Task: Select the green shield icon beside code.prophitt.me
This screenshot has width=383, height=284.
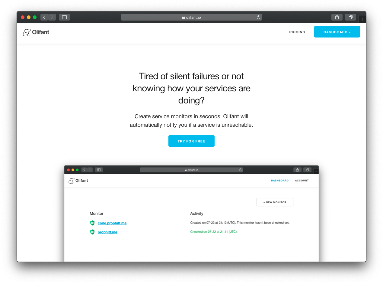Action: 92,223
